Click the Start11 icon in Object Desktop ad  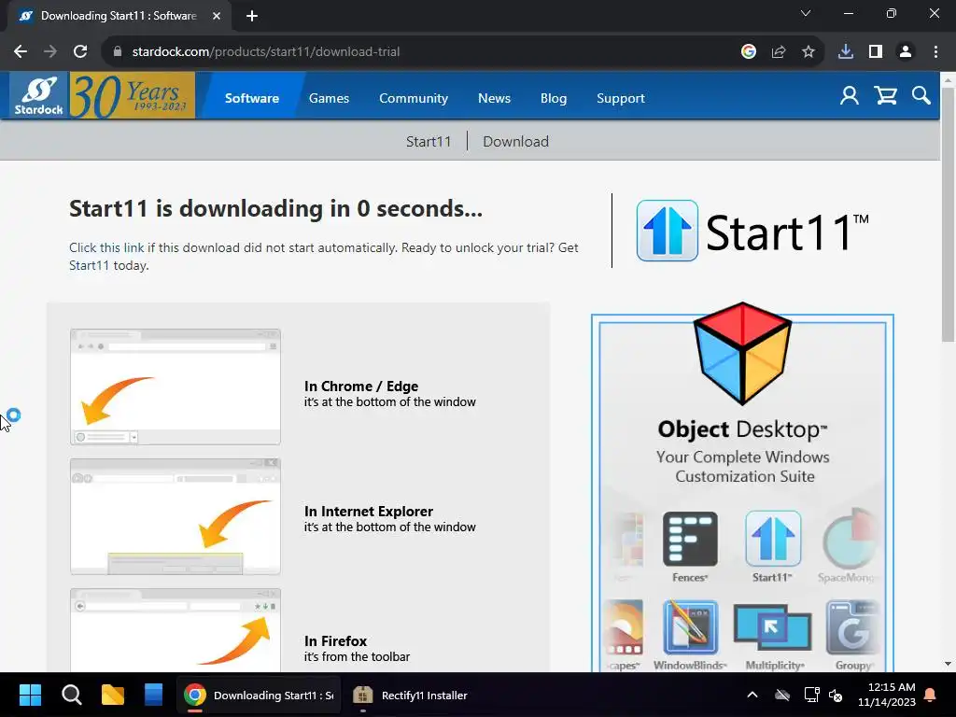772,539
